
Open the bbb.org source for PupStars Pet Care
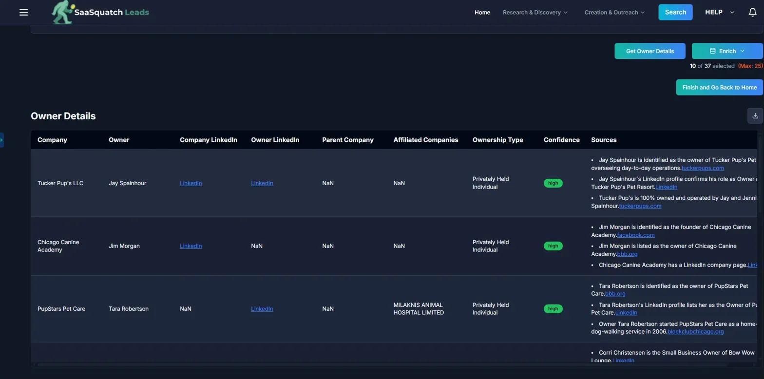coord(615,294)
